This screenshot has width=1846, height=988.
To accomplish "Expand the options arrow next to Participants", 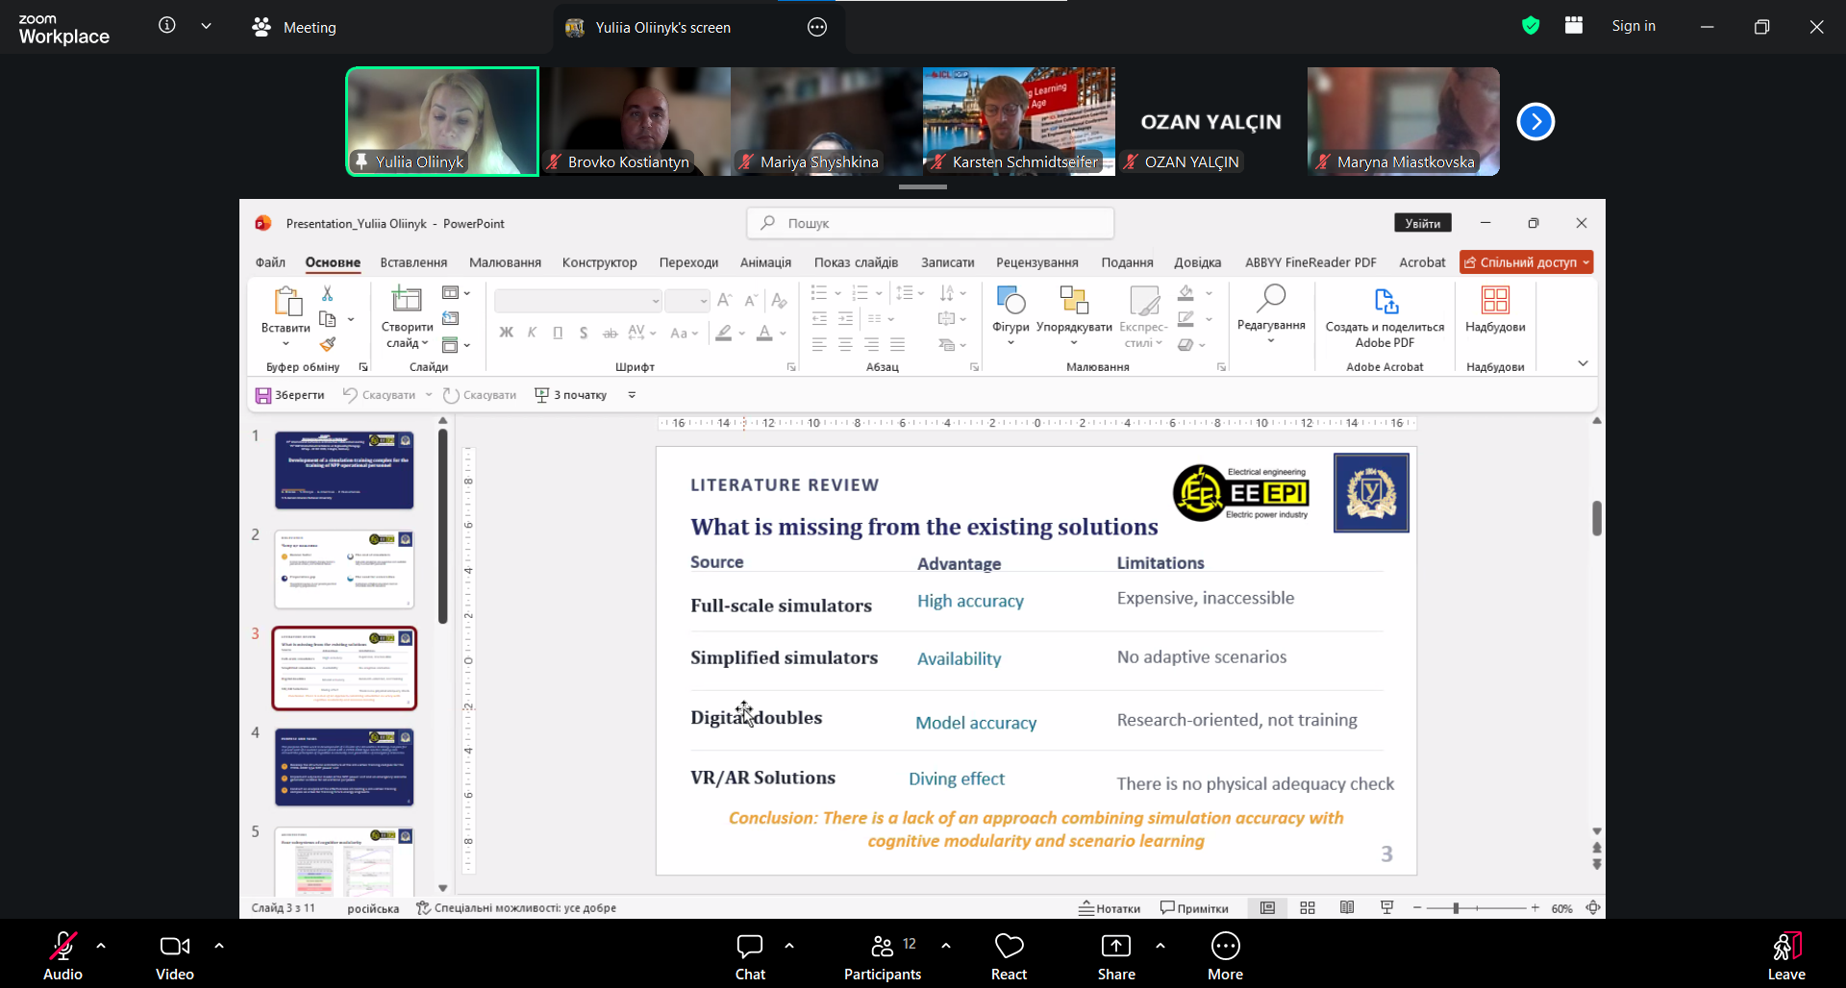I will click(946, 946).
